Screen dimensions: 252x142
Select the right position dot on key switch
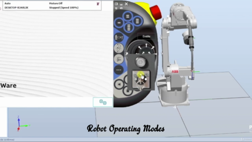tap(146, 79)
